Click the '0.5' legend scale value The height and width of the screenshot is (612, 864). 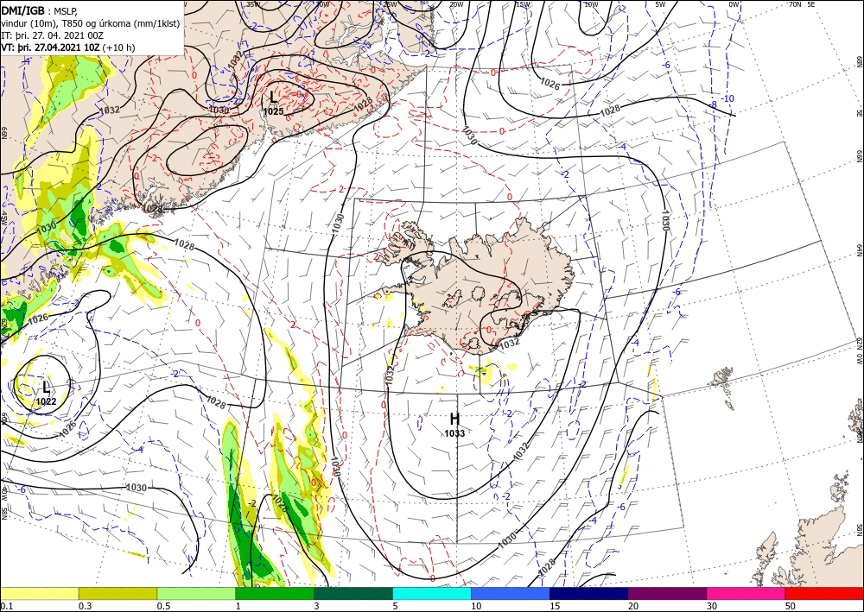click(x=162, y=606)
